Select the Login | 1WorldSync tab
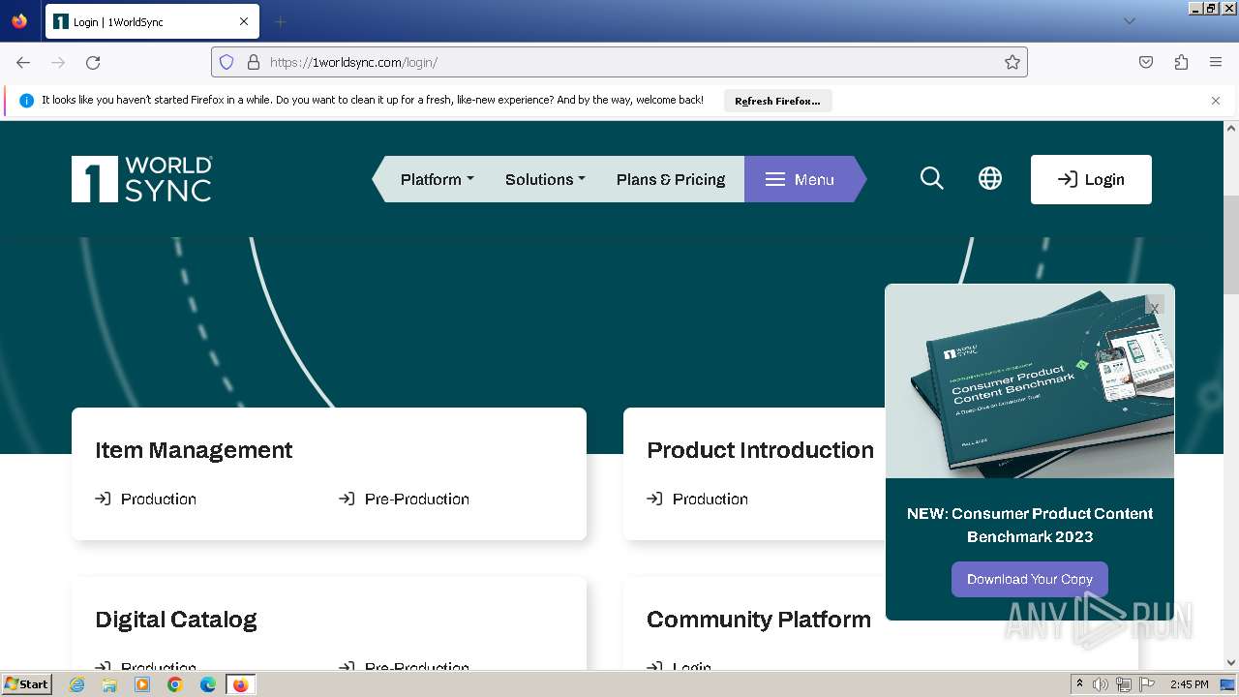This screenshot has width=1239, height=697. point(151,21)
